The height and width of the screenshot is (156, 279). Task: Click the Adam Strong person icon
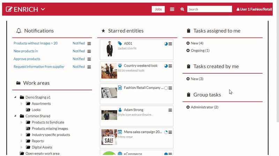pos(120,110)
